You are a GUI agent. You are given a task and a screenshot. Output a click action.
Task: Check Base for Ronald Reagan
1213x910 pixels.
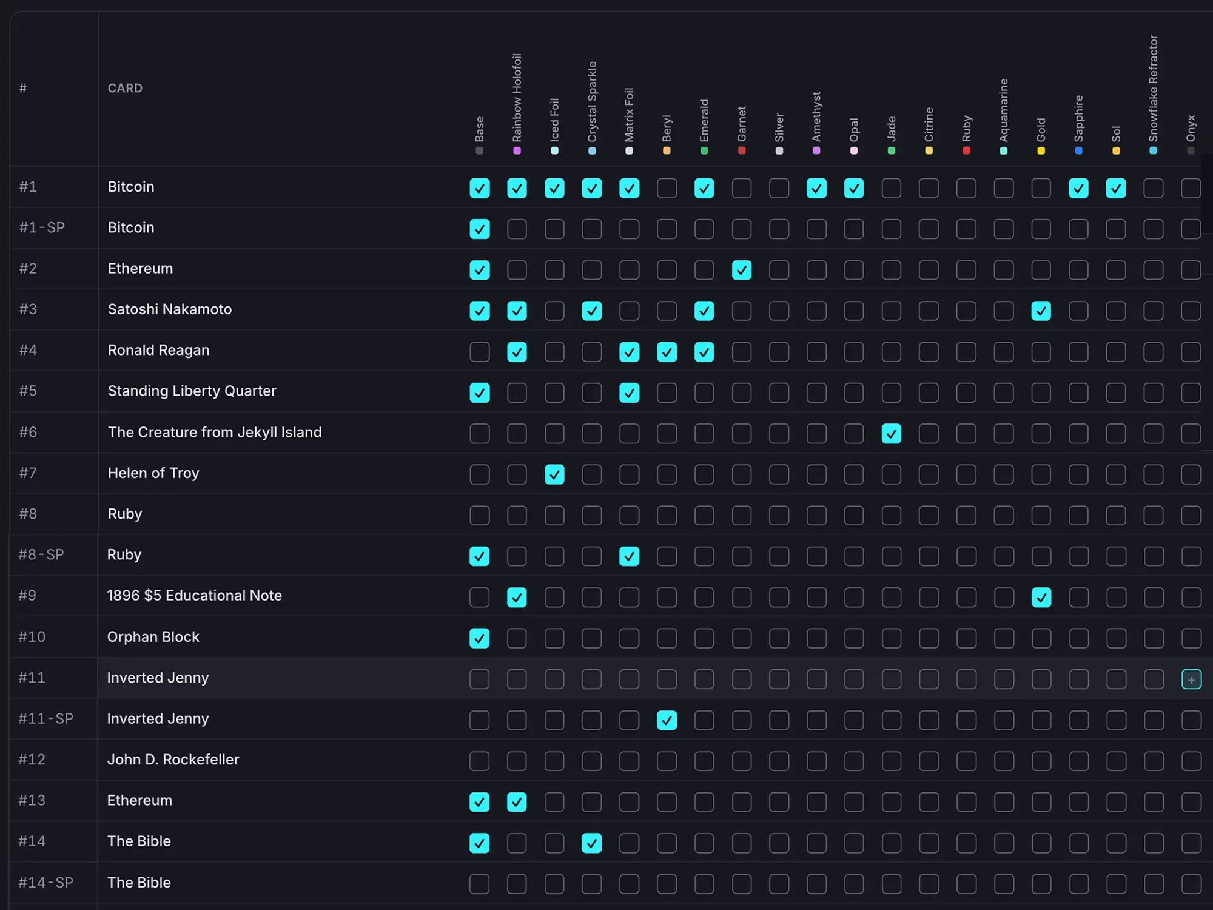(479, 352)
